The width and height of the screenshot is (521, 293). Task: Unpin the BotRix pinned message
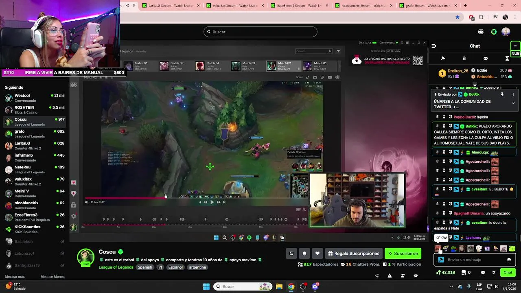[x=502, y=94]
